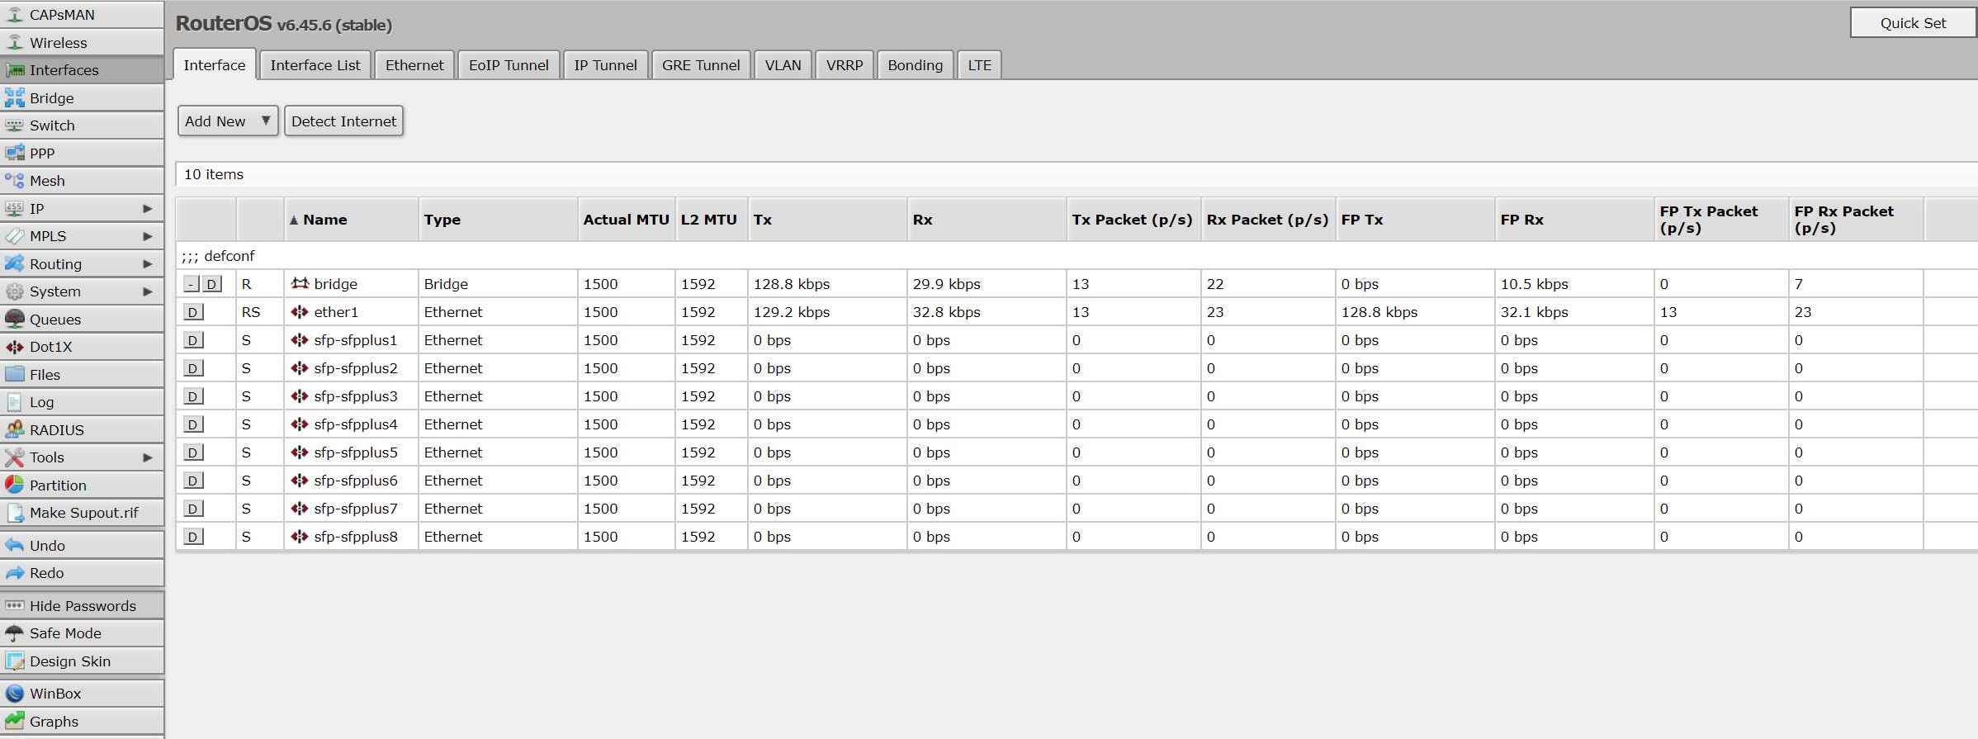
Task: Toggle the D button for sfp-sfpplus1
Action: coord(192,340)
